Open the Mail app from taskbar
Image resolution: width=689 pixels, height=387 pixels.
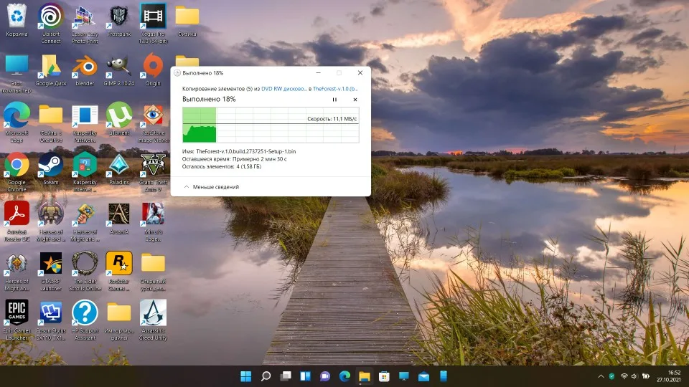click(x=423, y=376)
